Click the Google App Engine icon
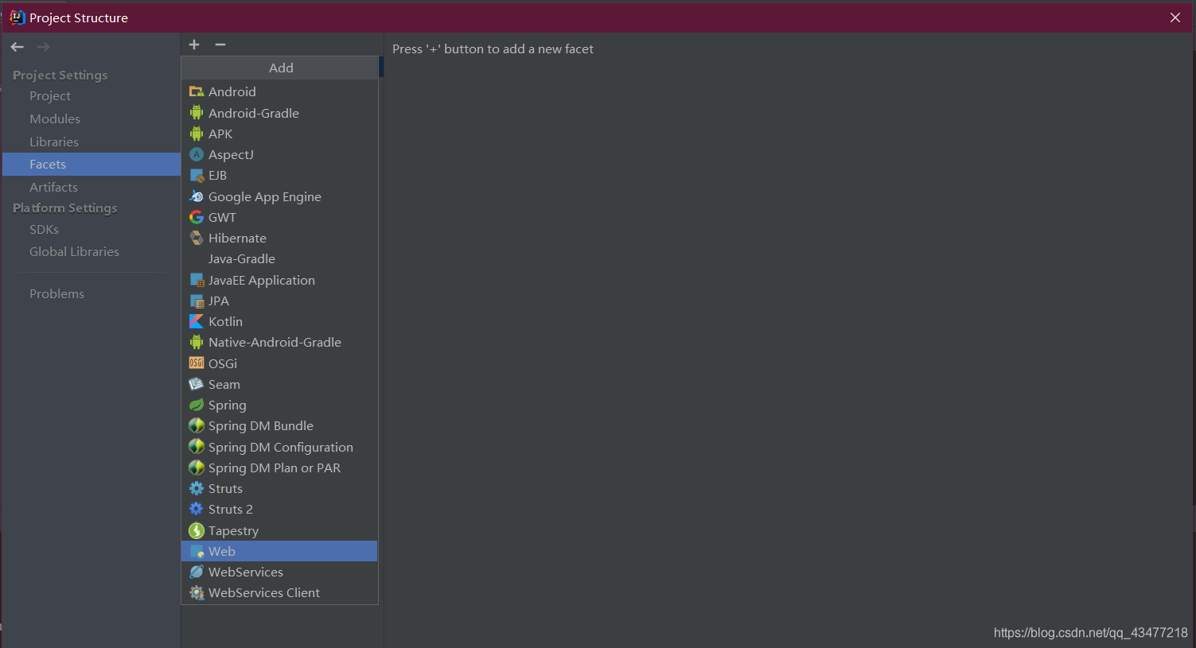Image resolution: width=1196 pixels, height=648 pixels. click(197, 196)
